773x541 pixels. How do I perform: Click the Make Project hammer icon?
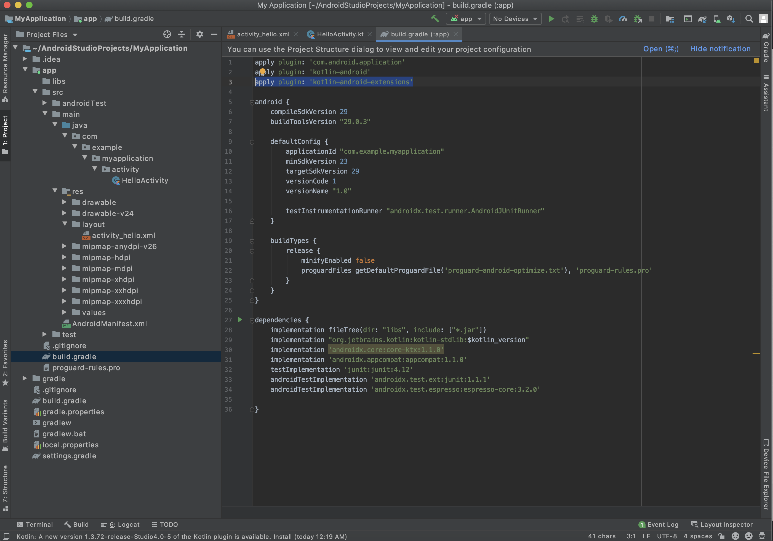435,19
